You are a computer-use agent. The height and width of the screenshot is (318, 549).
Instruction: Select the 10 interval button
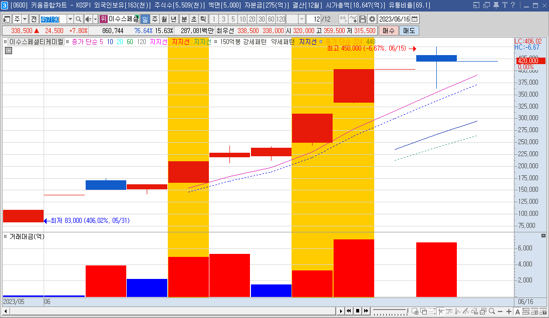click(242, 19)
